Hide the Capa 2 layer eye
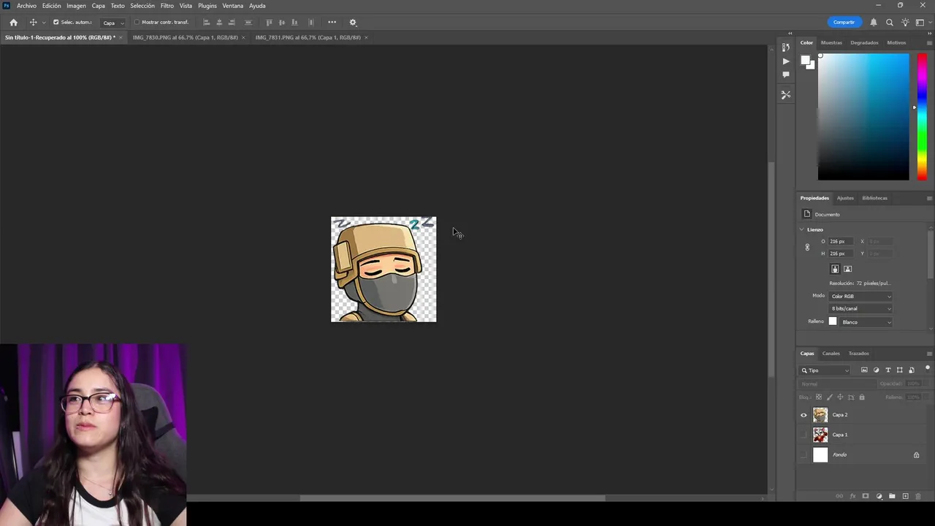The width and height of the screenshot is (935, 526). coord(804,415)
